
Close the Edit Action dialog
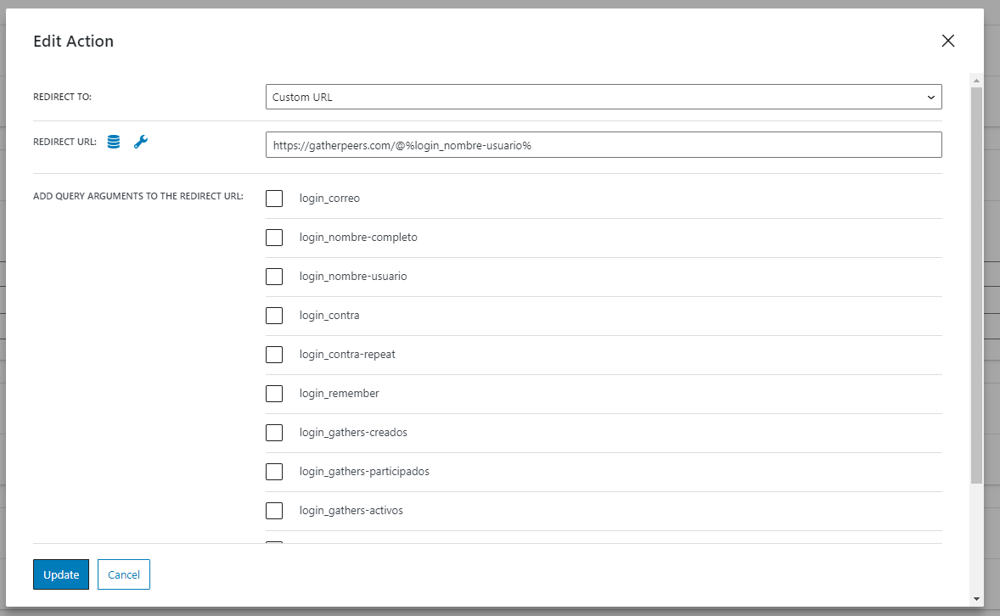click(947, 40)
